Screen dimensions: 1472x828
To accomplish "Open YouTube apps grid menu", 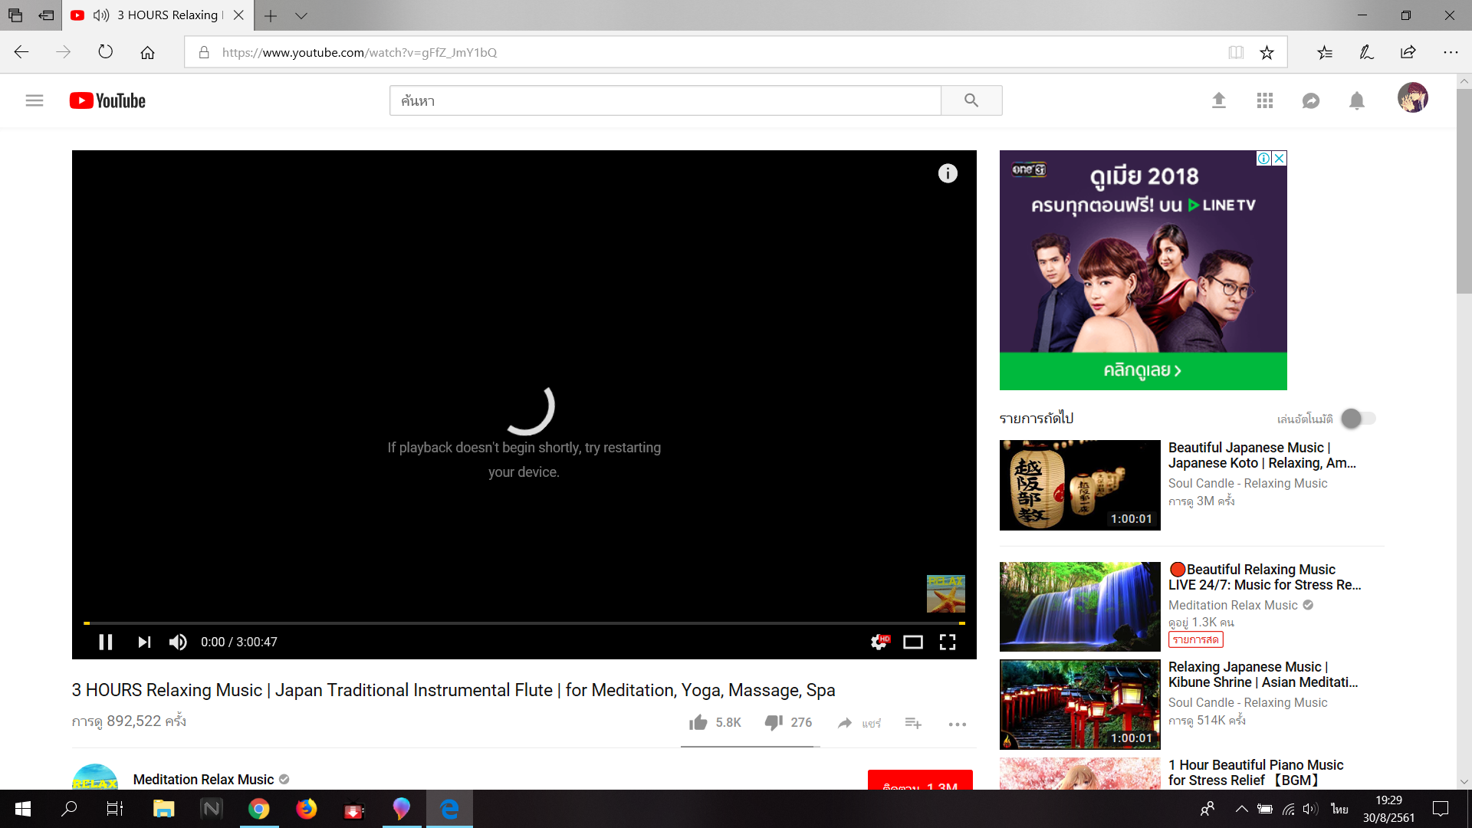I will point(1265,100).
